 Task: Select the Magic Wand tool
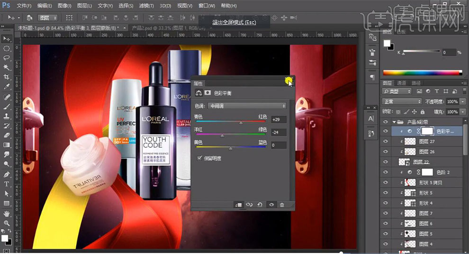(6, 68)
